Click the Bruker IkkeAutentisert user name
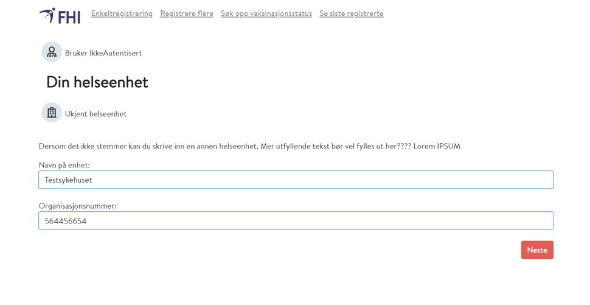Screen dimensions: 590x305 103,53
